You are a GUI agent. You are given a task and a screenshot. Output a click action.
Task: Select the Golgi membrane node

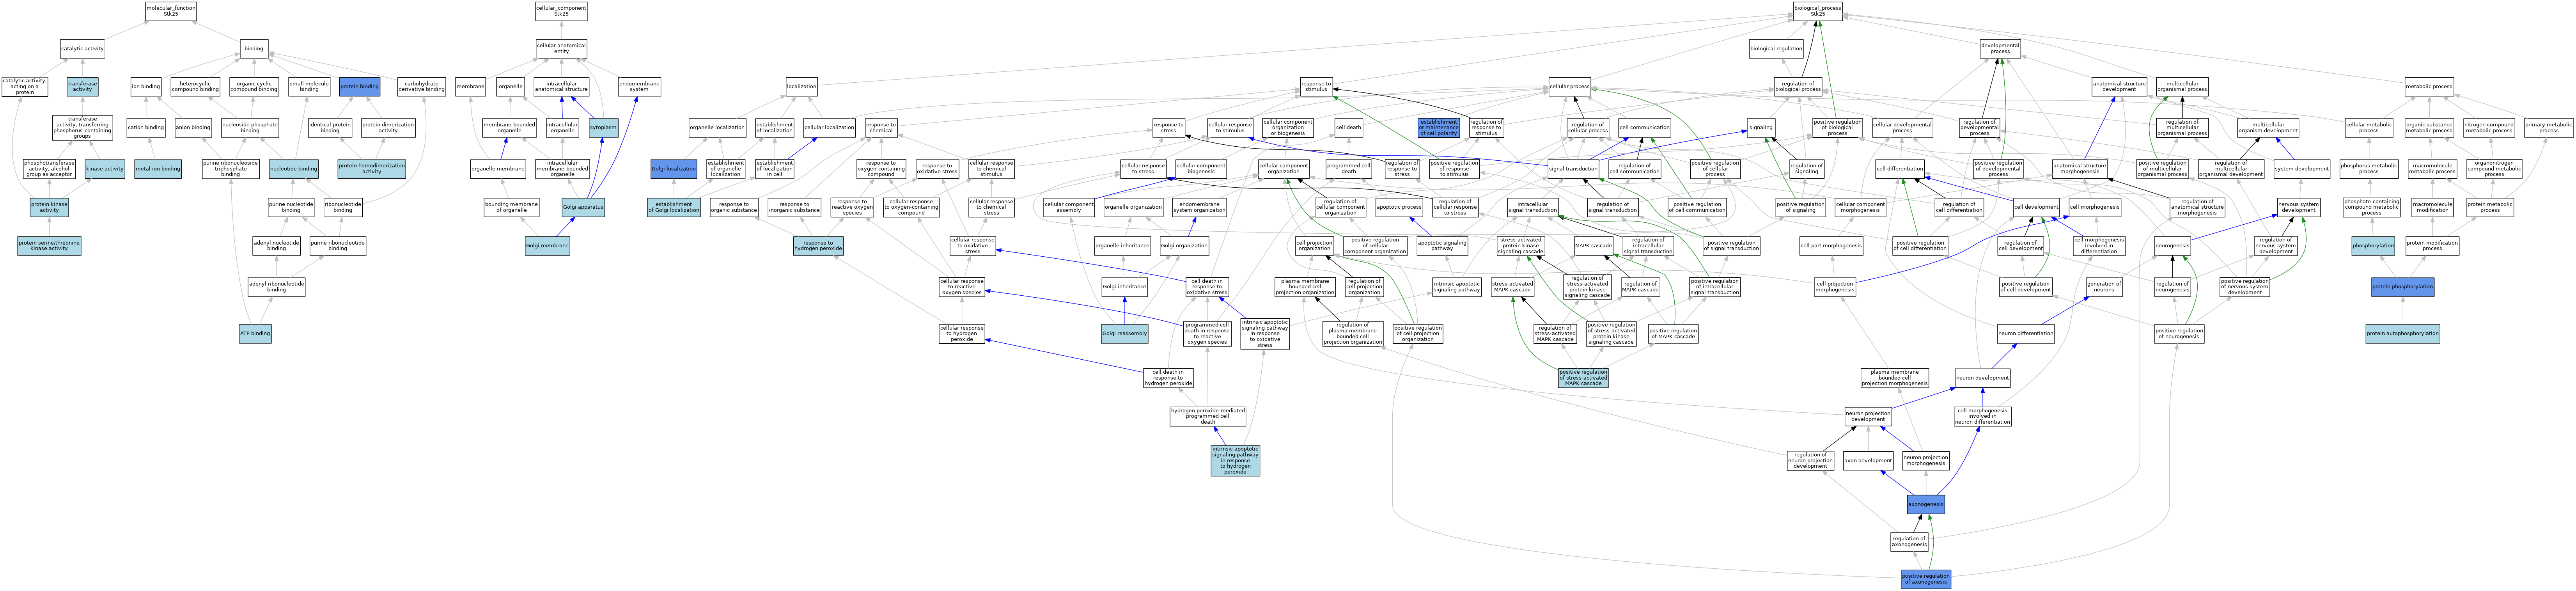[x=547, y=246]
